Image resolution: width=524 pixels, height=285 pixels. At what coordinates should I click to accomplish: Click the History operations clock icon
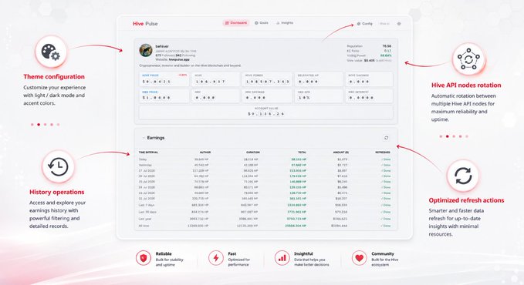click(58, 166)
